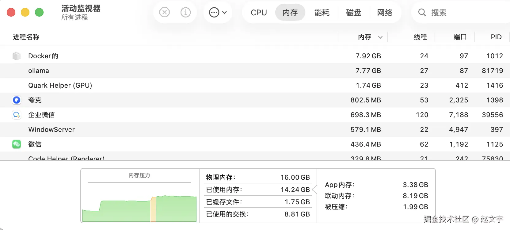This screenshot has height=230, width=510.
Task: Click the 436.4 MB memory value
Action: click(x=366, y=144)
